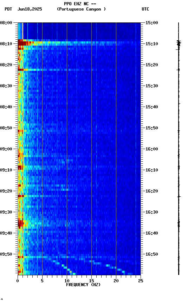
Task: Click the '16:20' UTC time label
Action: tap(152, 191)
